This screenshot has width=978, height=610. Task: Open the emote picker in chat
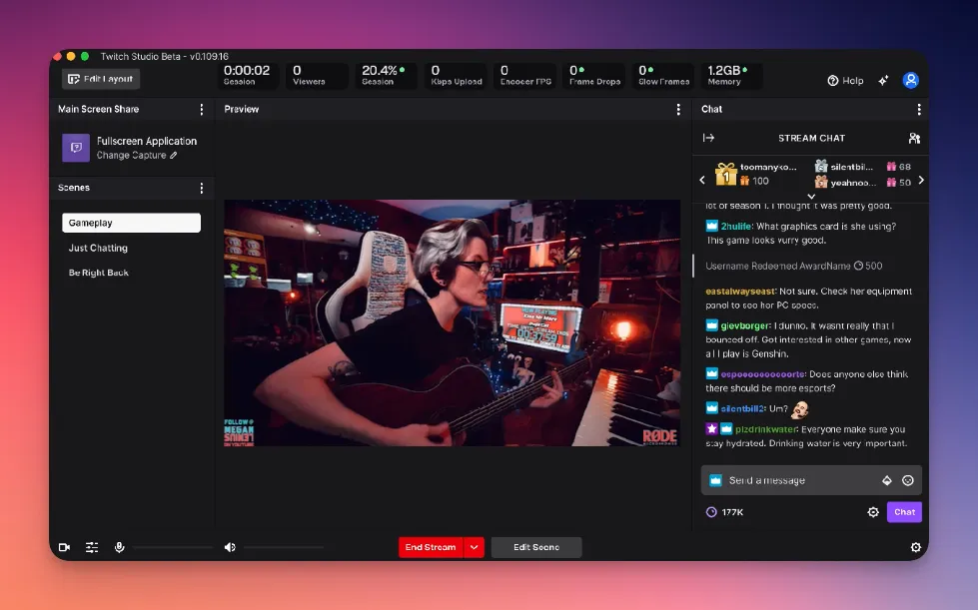coord(908,480)
